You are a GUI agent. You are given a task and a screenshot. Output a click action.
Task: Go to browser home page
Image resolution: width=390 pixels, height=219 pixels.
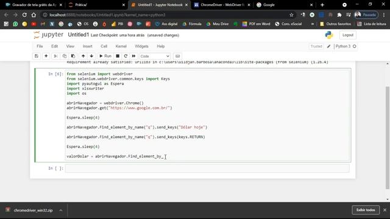coord(34,15)
